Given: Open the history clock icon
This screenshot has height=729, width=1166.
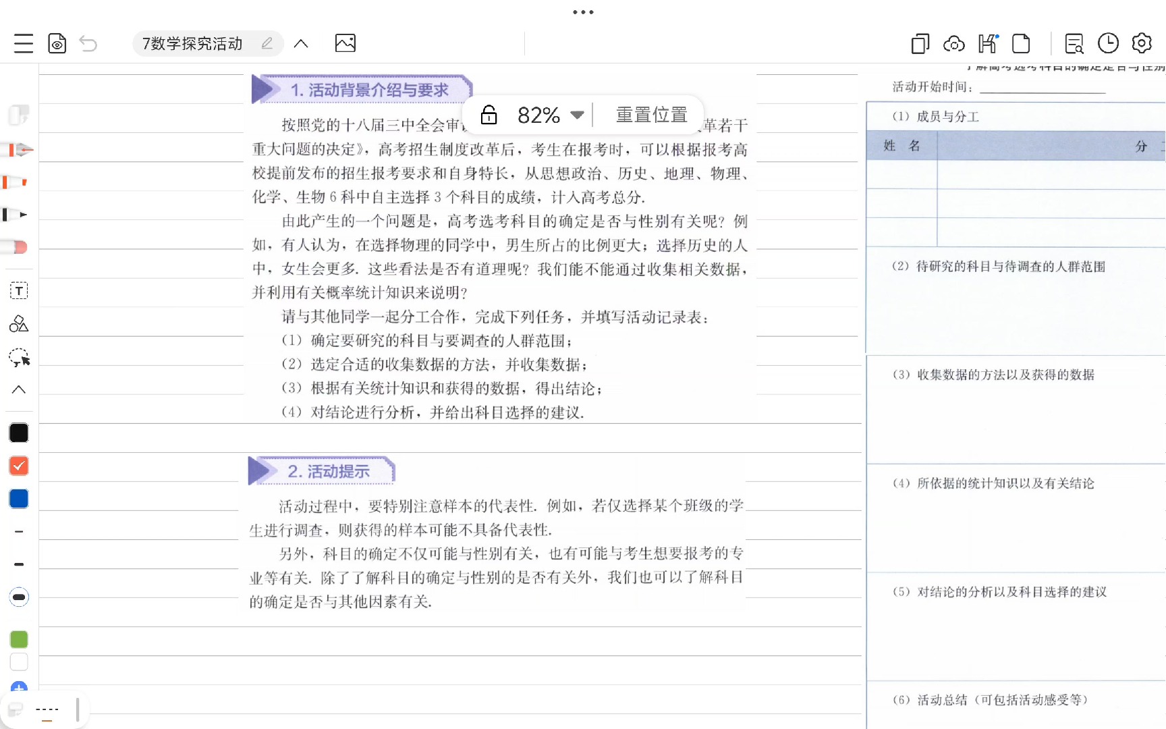Looking at the screenshot, I should coord(1108,43).
